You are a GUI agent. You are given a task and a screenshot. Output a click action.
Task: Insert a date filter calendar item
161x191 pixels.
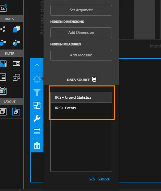tap(3, 91)
